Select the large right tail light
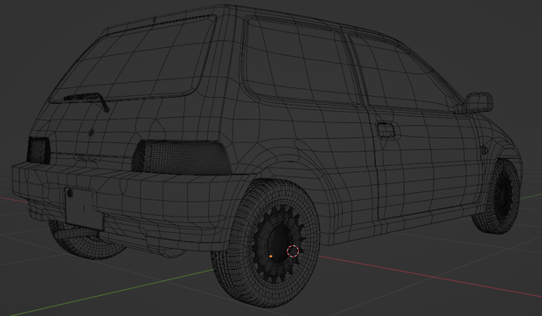This screenshot has width=542, height=316. pos(182,157)
